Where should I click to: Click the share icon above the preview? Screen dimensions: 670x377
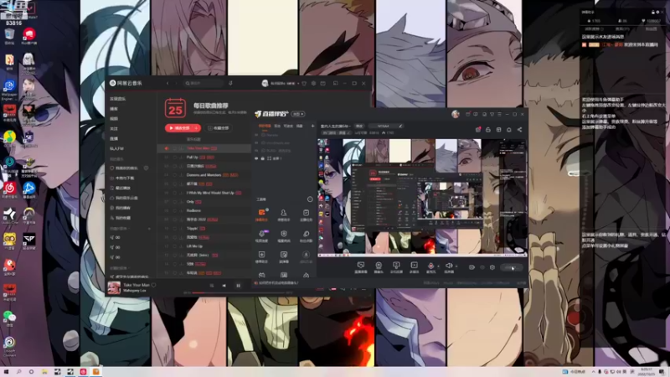click(x=519, y=130)
